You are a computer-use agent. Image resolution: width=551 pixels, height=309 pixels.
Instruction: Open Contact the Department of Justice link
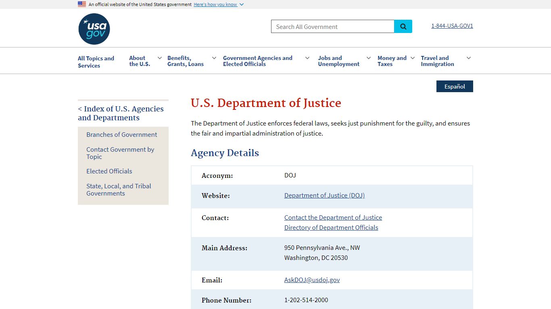click(333, 218)
